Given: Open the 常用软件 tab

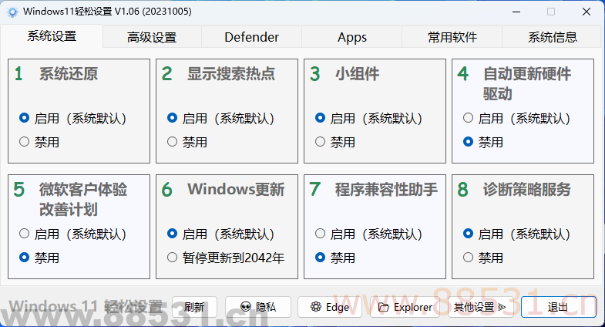Looking at the screenshot, I should pyautogui.click(x=452, y=37).
